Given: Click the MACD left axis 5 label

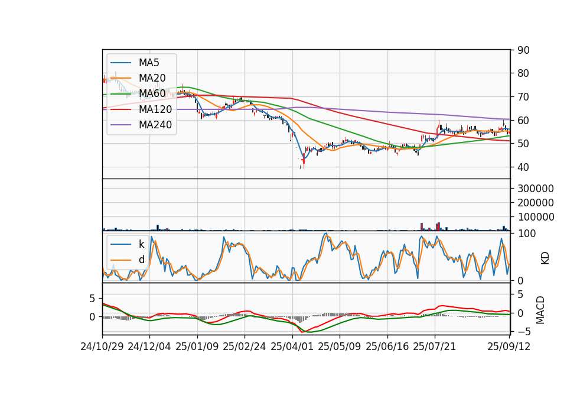Looking at the screenshot, I should [x=92, y=299].
